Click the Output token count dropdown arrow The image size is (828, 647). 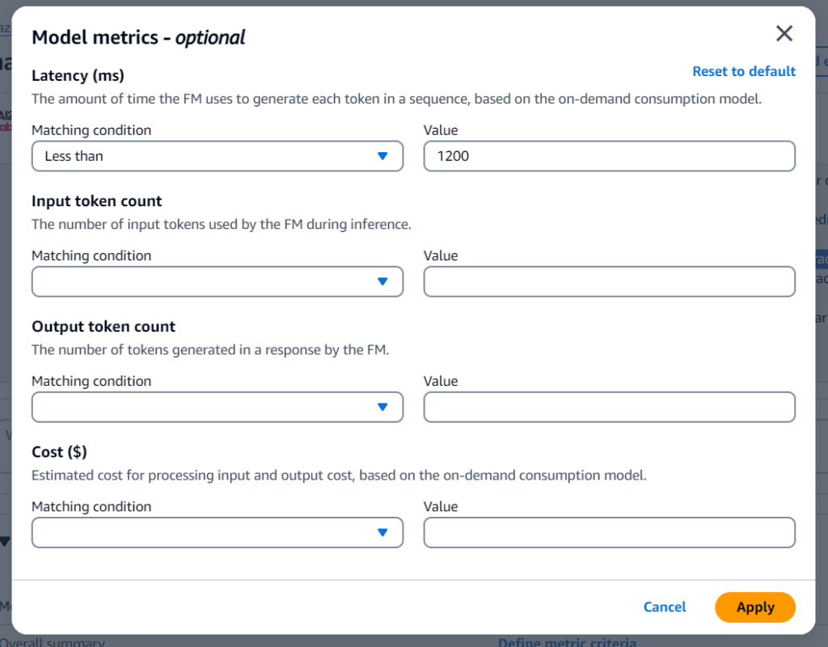pyautogui.click(x=382, y=407)
